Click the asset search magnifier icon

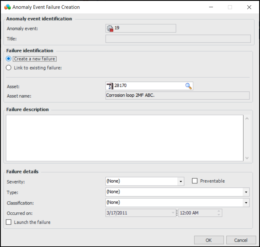tap(188, 86)
